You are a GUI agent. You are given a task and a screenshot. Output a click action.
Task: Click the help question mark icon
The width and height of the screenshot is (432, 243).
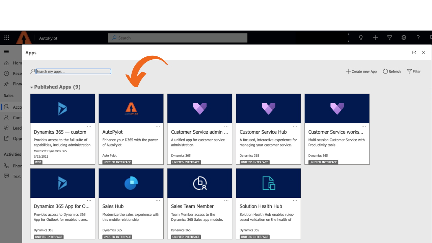(418, 38)
